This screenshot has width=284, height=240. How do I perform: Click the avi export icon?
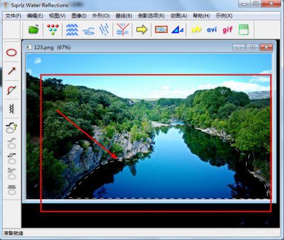[212, 30]
